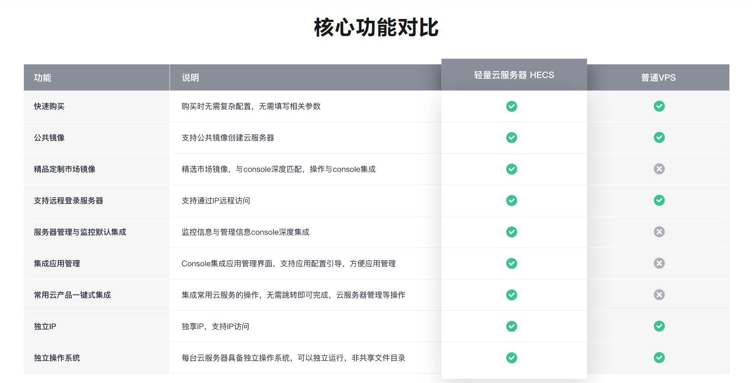The image size is (752, 383).
Task: Click 普通VPS check icon for 独立操作系统
Action: click(659, 357)
